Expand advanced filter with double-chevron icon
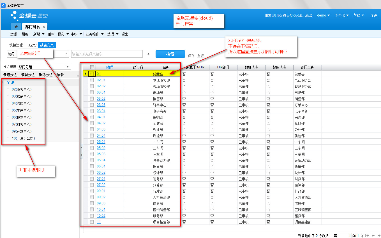This screenshot has width=381, height=238. pyautogui.click(x=148, y=54)
